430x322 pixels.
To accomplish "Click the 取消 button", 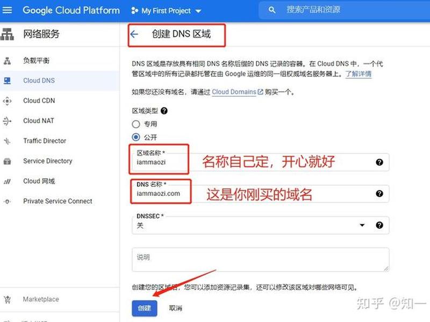I will tap(176, 308).
